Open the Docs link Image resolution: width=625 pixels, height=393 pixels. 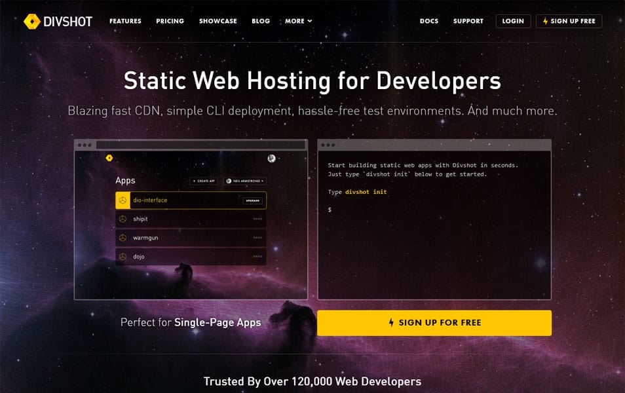coord(428,21)
